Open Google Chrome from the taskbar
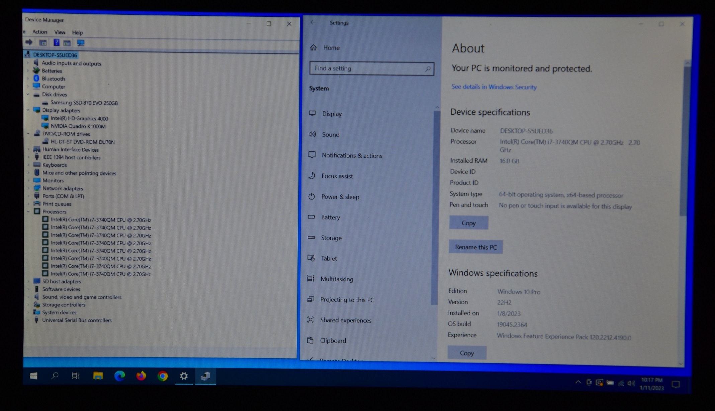The height and width of the screenshot is (411, 715). point(163,376)
